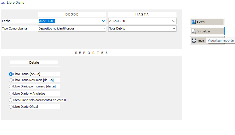Click the Visualizar reporte tooltip

221,41
